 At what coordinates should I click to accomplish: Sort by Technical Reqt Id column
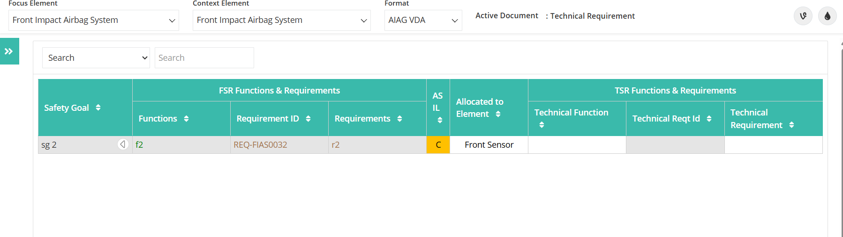709,119
